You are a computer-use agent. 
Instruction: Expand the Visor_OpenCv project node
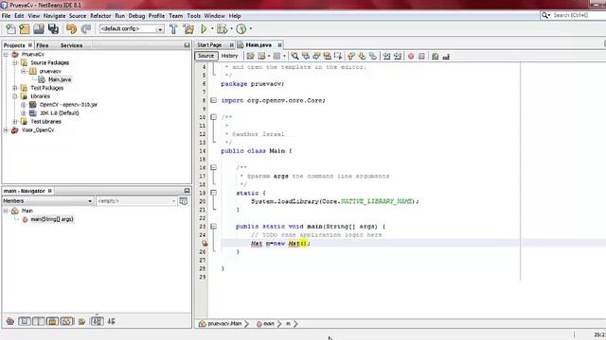[x=6, y=130]
